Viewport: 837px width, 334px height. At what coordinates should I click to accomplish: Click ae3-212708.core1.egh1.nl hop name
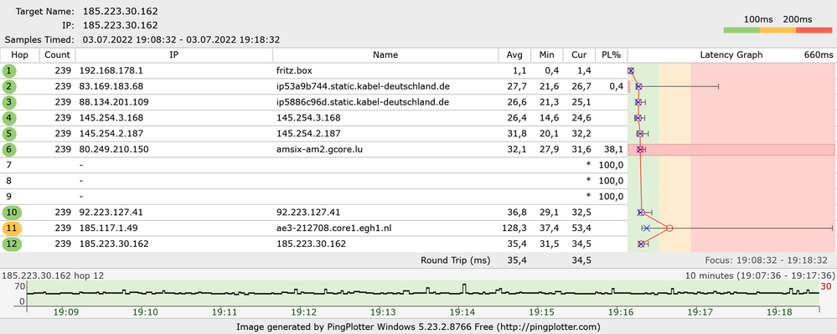click(334, 229)
